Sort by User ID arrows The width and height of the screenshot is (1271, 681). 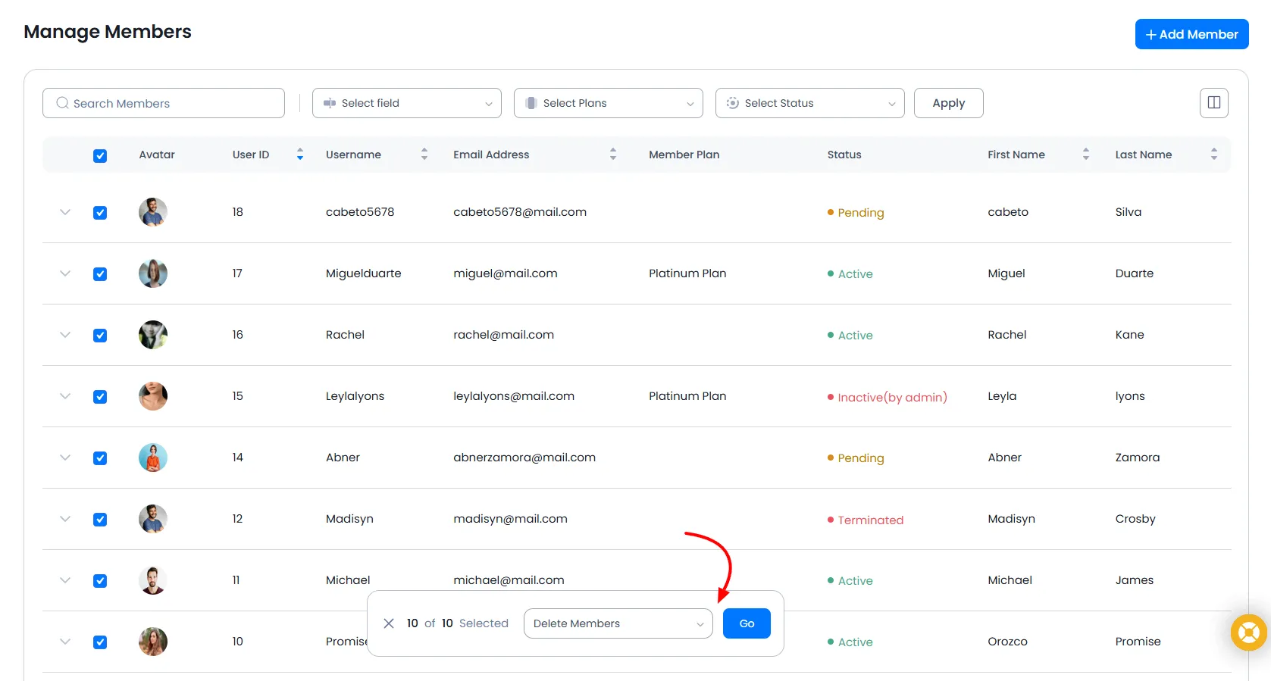point(300,155)
